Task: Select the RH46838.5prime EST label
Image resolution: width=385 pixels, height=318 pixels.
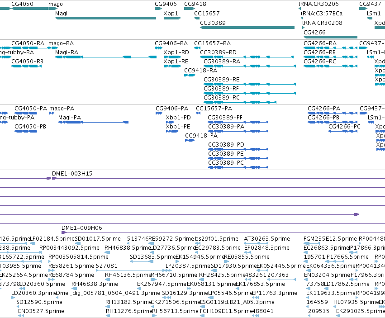Action: tap(127, 248)
